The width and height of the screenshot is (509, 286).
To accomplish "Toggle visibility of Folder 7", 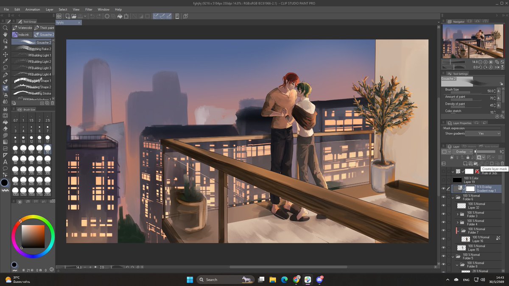I will tap(444, 230).
